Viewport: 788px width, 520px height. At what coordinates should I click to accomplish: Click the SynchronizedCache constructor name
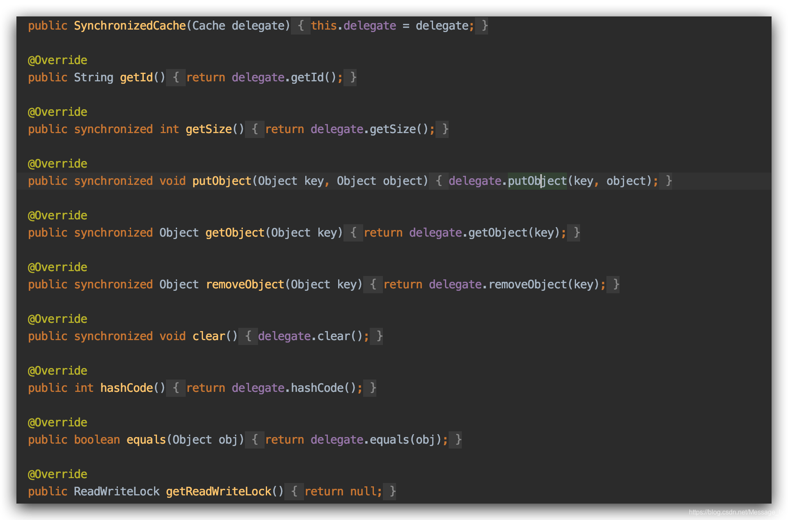[x=130, y=26]
